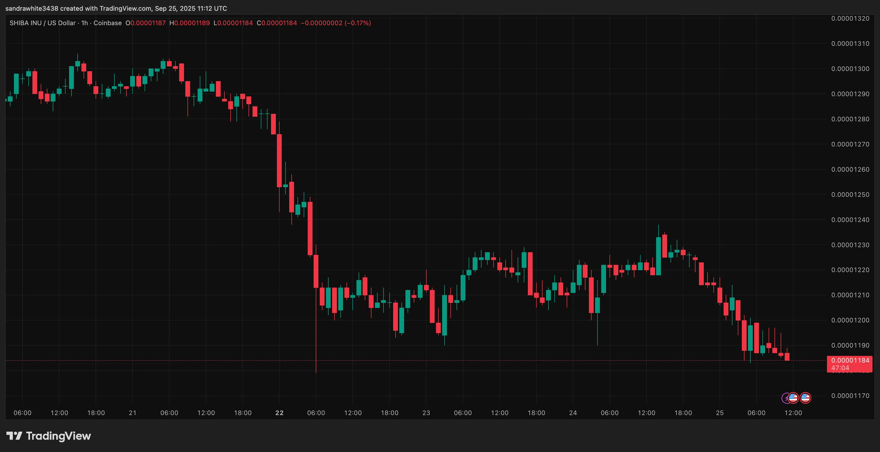Click the 0.00001200 price scale label

pos(850,320)
